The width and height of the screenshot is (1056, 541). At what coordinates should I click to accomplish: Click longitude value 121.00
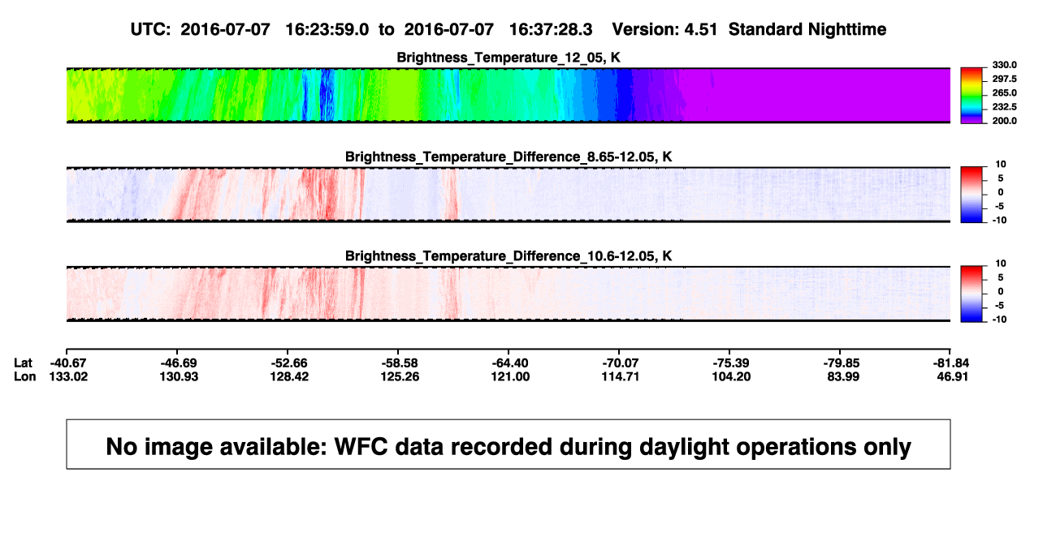[x=511, y=376]
